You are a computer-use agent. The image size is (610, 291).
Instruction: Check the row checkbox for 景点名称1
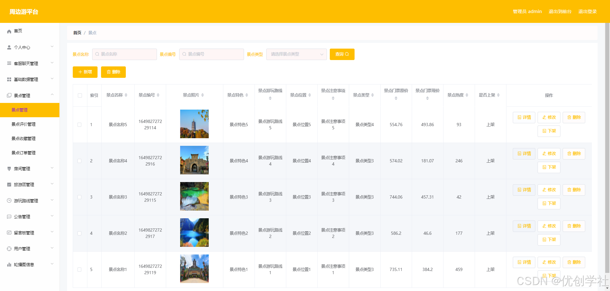click(79, 269)
